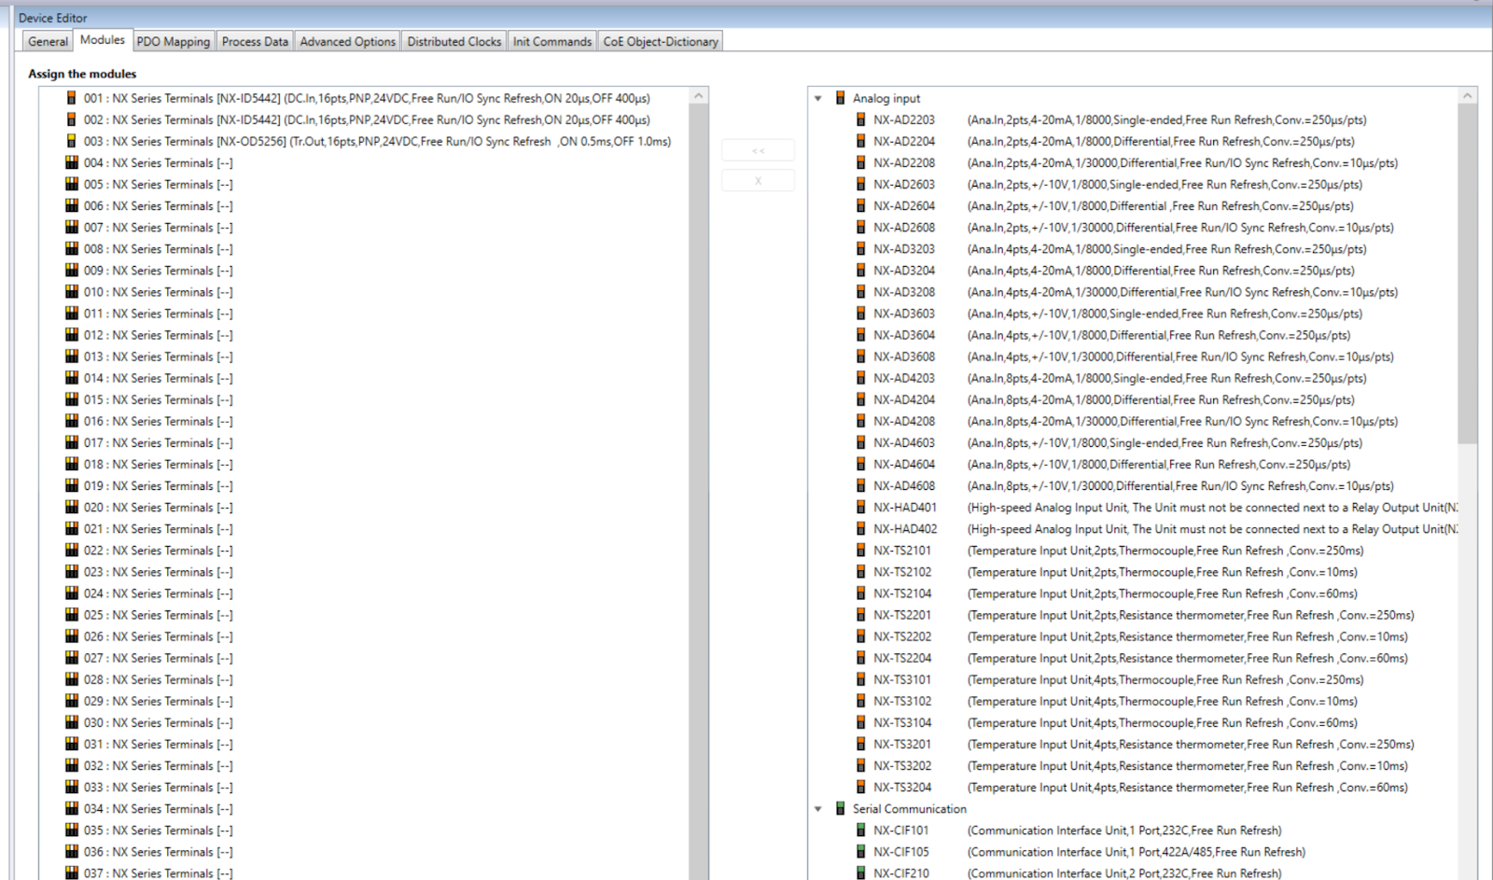Open the Distributed Clocks tab
The height and width of the screenshot is (880, 1493).
click(454, 41)
